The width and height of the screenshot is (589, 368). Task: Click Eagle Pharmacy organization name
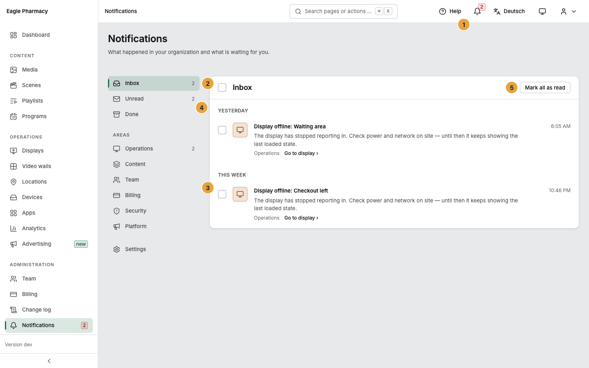pyautogui.click(x=27, y=11)
